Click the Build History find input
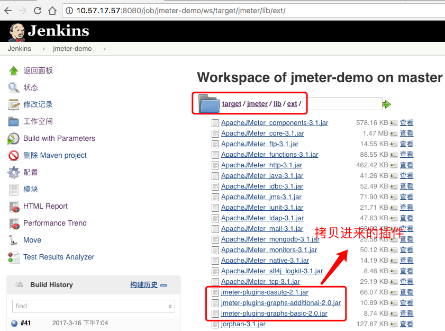 (94, 306)
